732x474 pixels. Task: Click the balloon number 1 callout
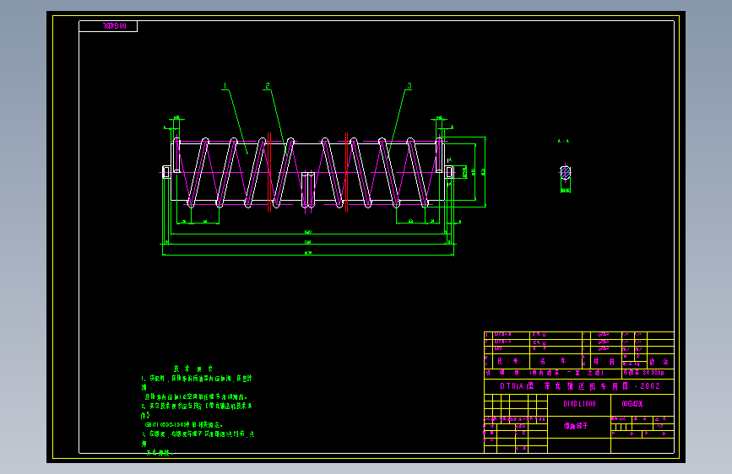coord(225,86)
